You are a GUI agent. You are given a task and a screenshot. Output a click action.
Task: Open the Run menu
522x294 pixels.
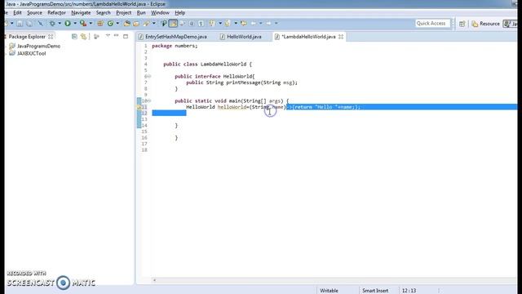pyautogui.click(x=141, y=13)
